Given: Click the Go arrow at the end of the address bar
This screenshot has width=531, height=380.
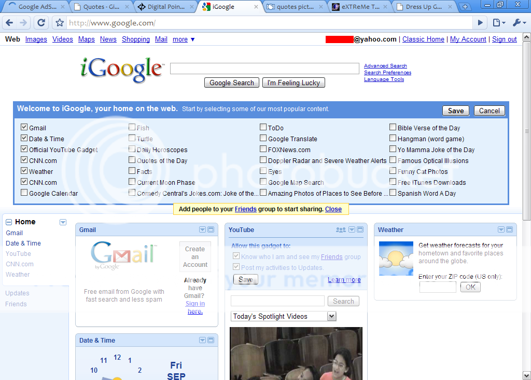Looking at the screenshot, I should (480, 23).
